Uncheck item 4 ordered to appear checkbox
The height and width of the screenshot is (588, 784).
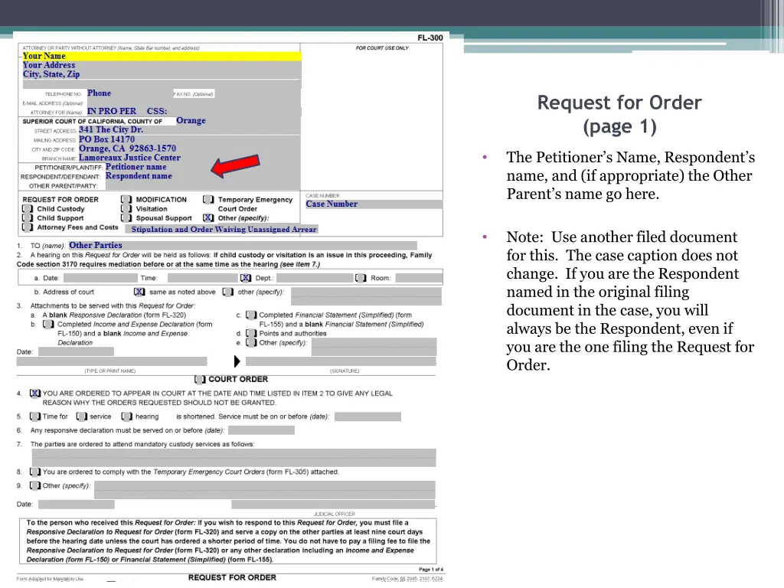[x=35, y=394]
